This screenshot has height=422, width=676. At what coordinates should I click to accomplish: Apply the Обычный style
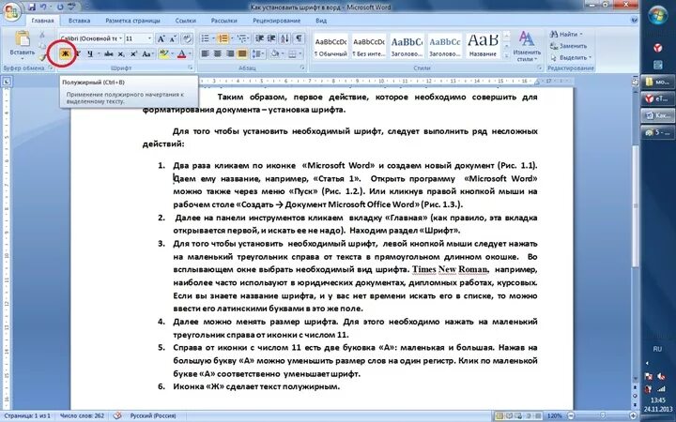(330, 46)
